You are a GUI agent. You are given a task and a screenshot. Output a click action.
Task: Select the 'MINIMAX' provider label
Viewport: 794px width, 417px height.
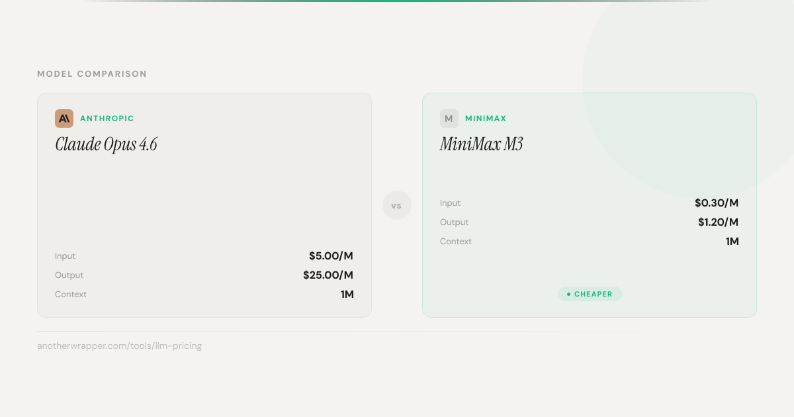486,118
